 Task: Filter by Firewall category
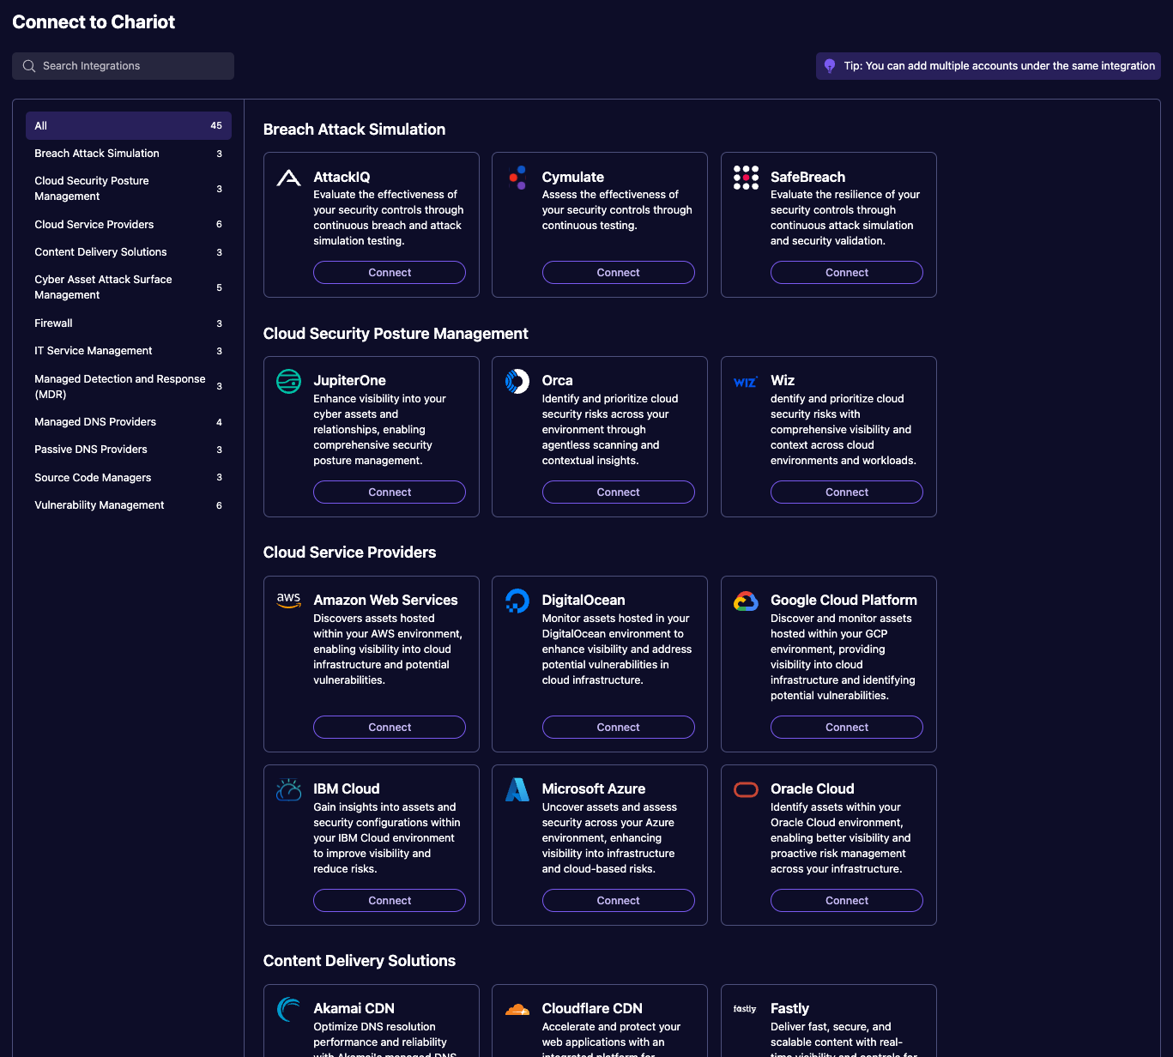click(129, 323)
